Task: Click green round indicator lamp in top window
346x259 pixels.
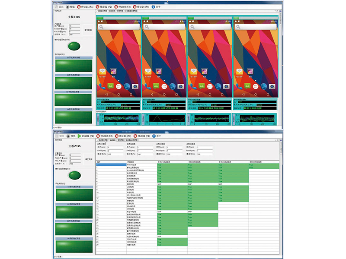Action: [x=74, y=46]
